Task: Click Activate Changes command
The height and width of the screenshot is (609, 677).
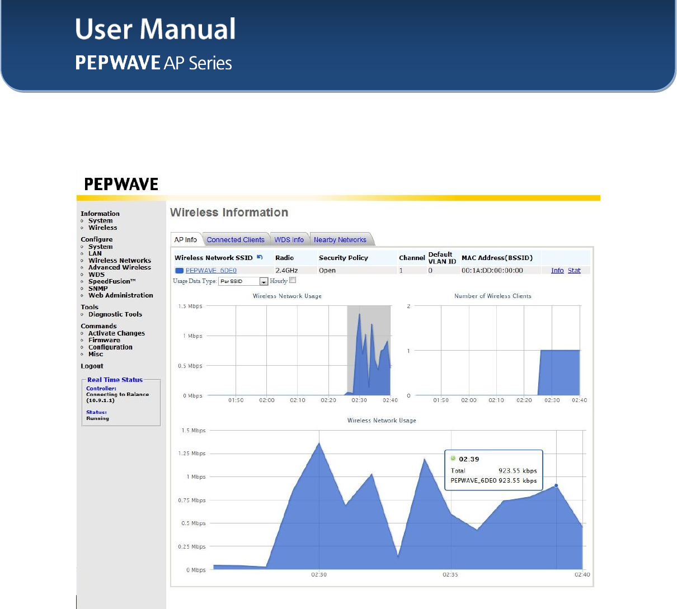Action: coord(116,333)
